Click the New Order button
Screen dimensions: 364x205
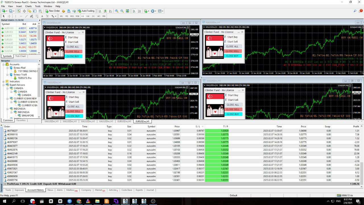[x=53, y=11]
